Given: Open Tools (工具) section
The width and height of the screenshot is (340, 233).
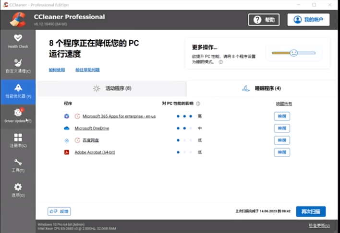Looking at the screenshot, I should tap(18, 166).
